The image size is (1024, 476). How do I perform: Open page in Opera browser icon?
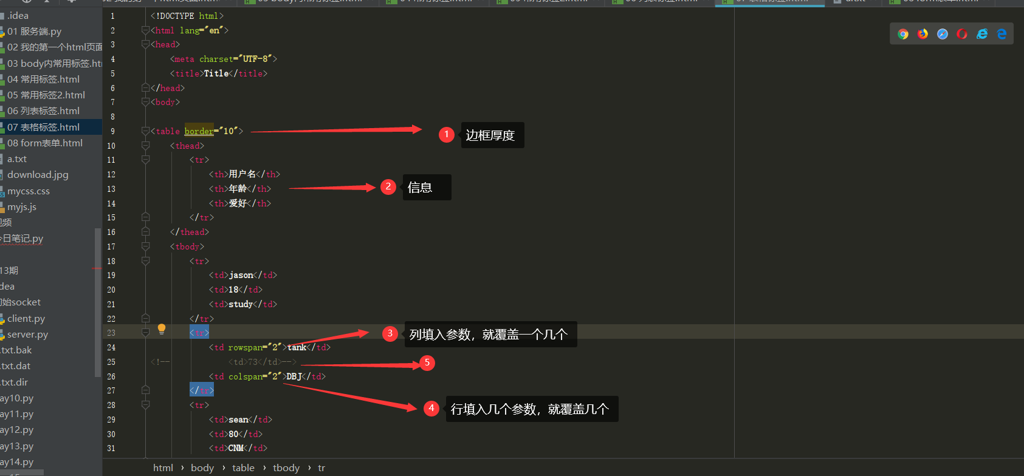tap(962, 34)
